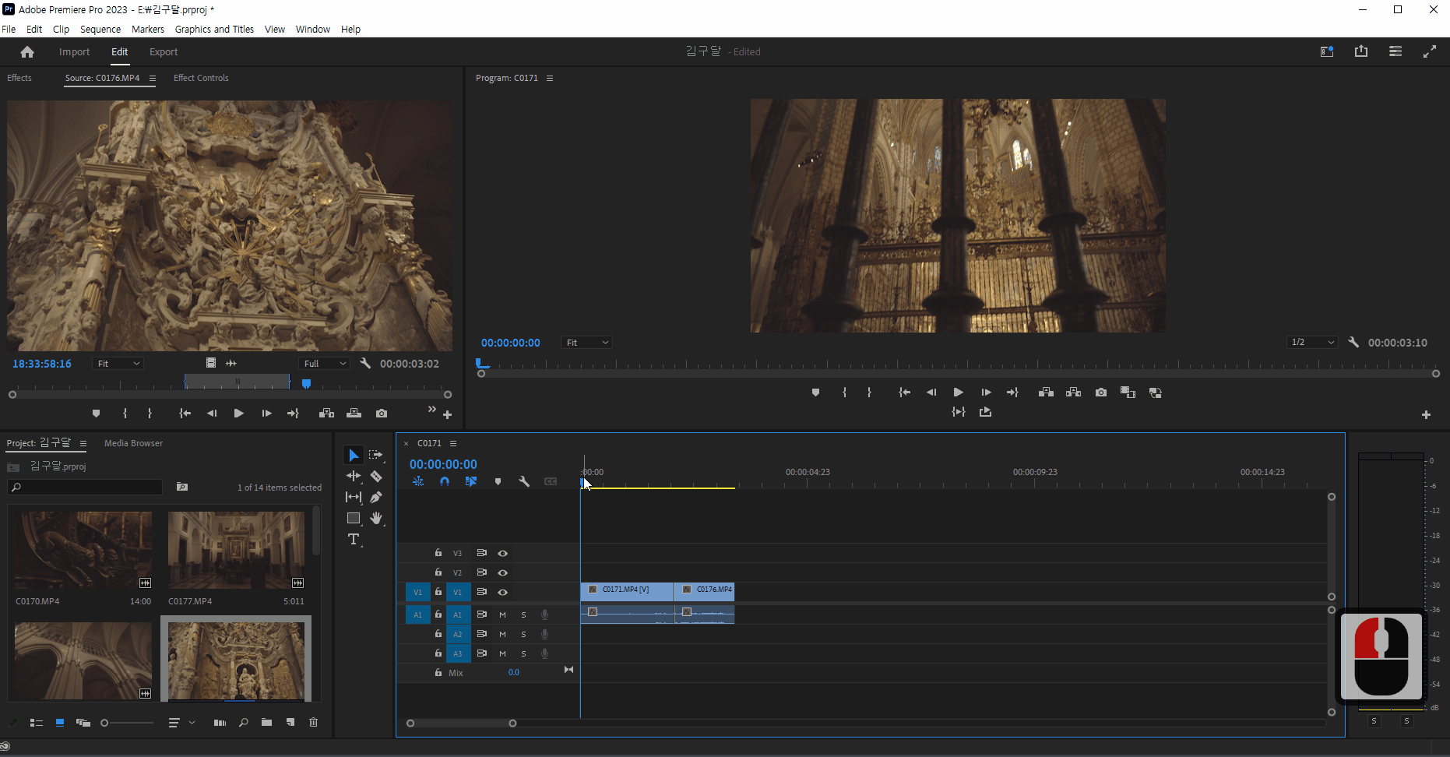This screenshot has height=757, width=1450.
Task: Open Source monitor Full resolution dropdown
Action: [324, 364]
